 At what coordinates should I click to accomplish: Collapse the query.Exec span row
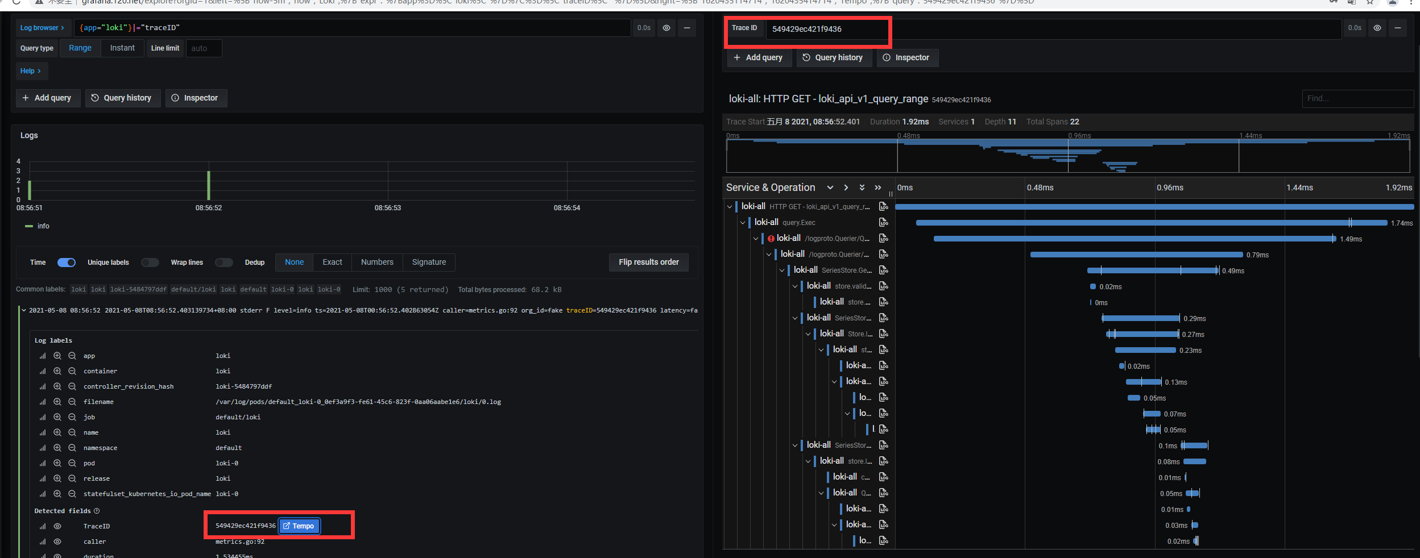point(743,222)
